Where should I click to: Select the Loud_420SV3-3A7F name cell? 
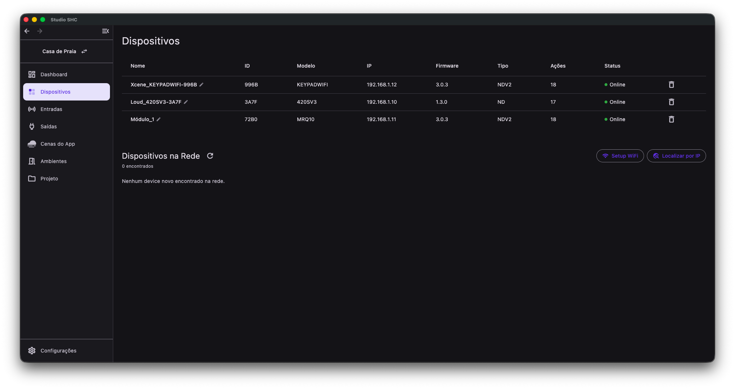[156, 102]
